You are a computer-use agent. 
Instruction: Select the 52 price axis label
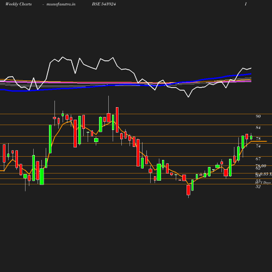tap(258, 187)
